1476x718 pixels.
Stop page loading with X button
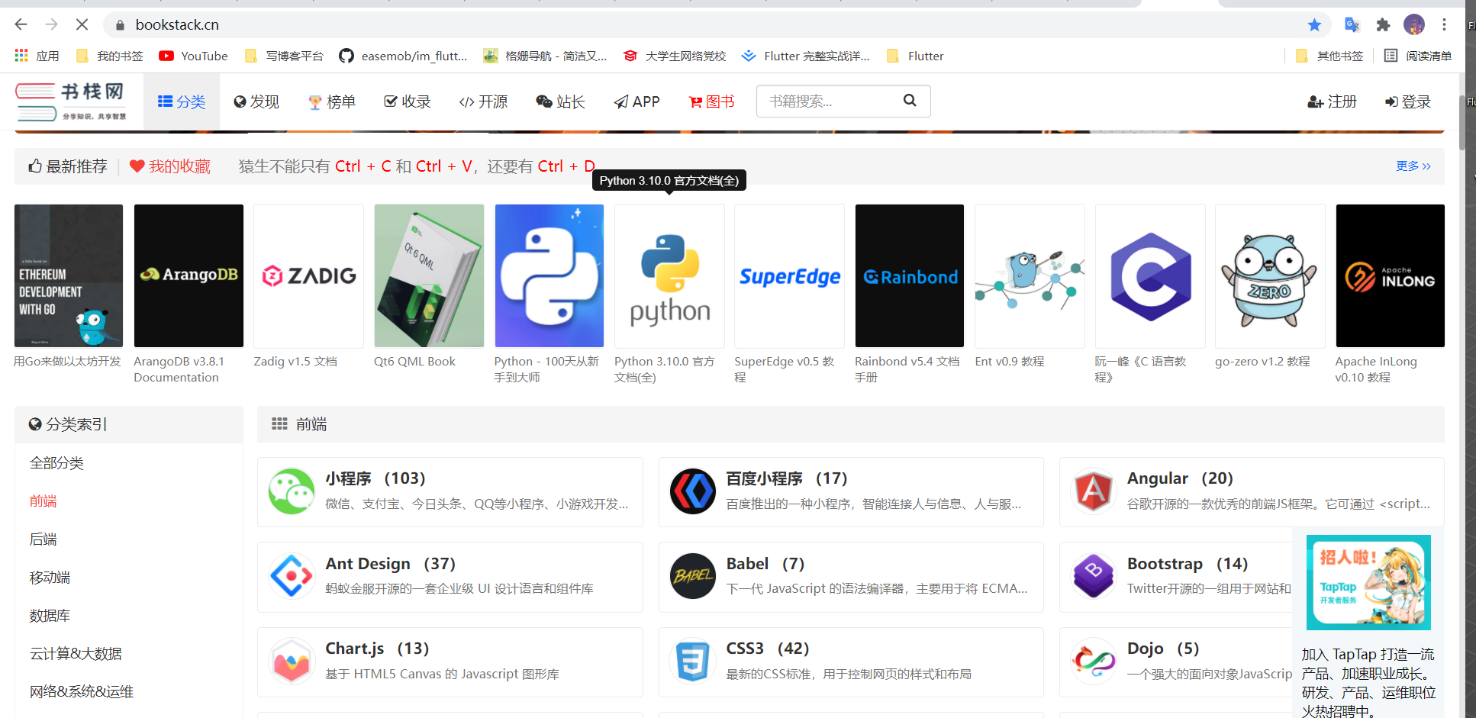[82, 25]
